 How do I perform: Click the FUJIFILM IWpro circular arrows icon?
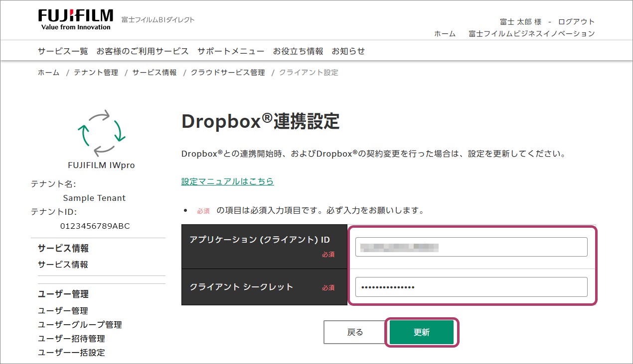pos(102,133)
